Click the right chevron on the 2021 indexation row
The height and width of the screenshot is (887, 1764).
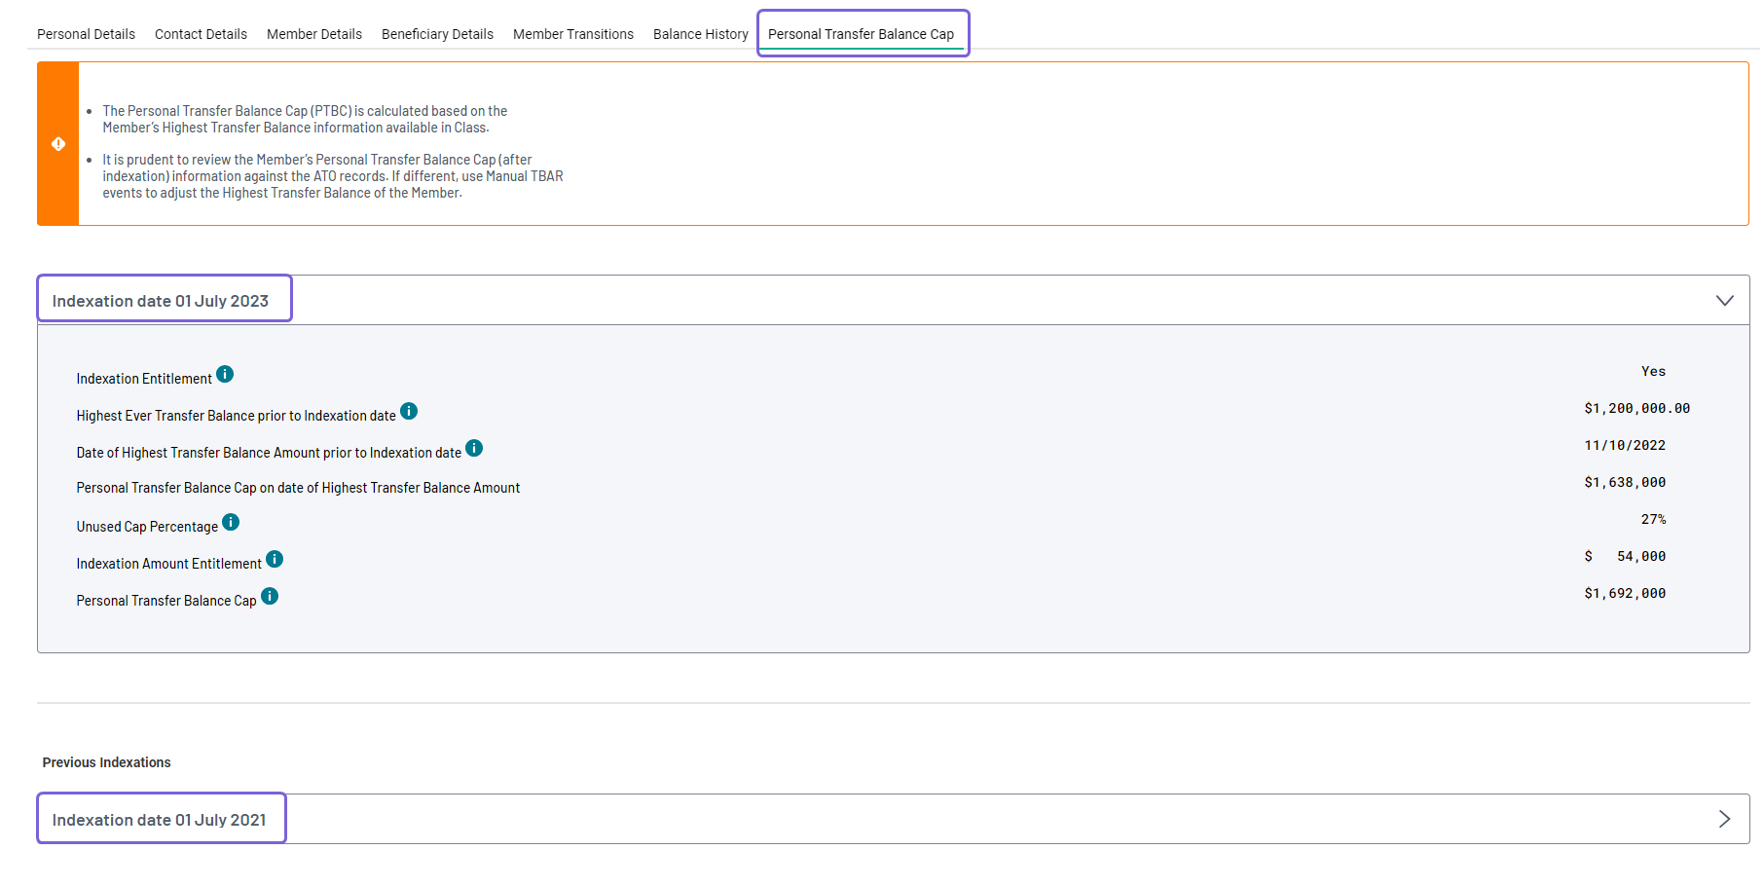1725,819
